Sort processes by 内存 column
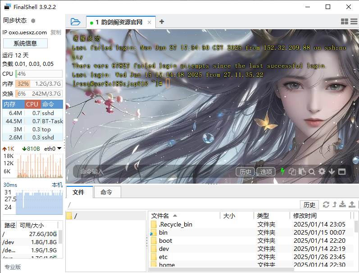 click(x=14, y=104)
